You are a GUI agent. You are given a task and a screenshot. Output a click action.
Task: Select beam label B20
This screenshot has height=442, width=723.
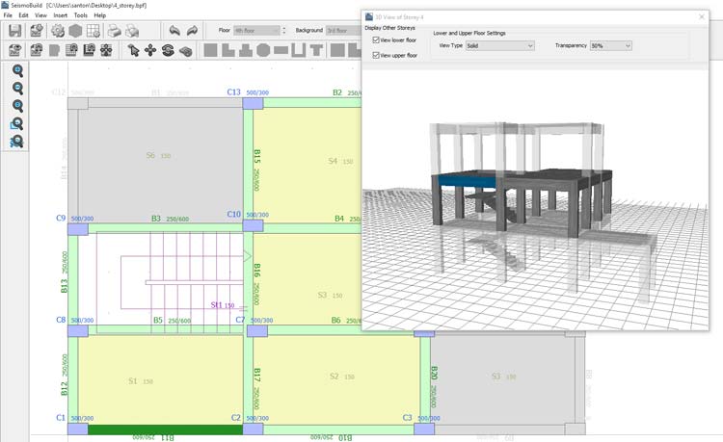[434, 374]
